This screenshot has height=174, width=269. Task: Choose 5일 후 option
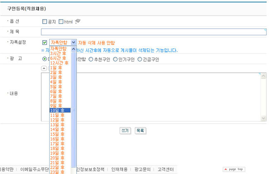60,87
